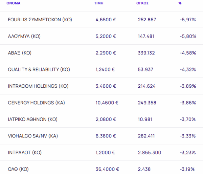This screenshot has height=174, width=203.
Task: Select the 2.865.300 volume cell
Action: point(150,152)
